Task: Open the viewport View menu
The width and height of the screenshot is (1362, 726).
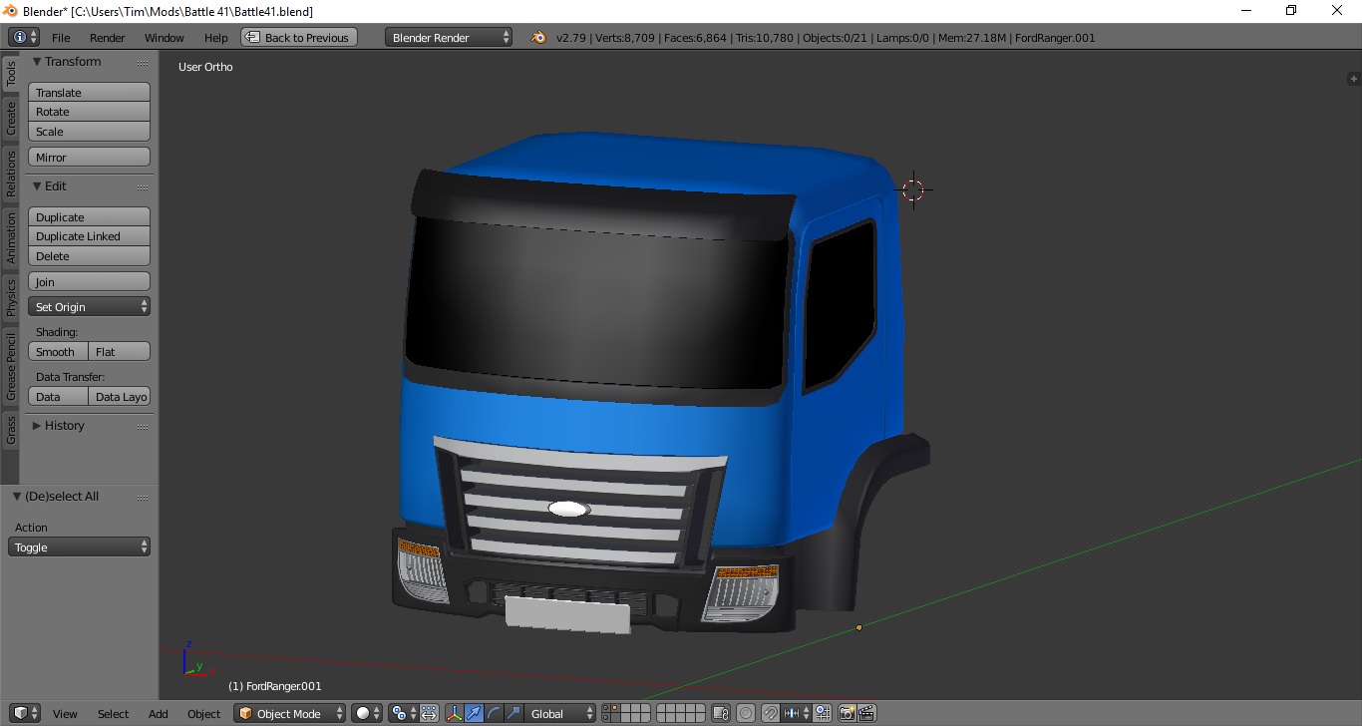Action: tap(65, 713)
